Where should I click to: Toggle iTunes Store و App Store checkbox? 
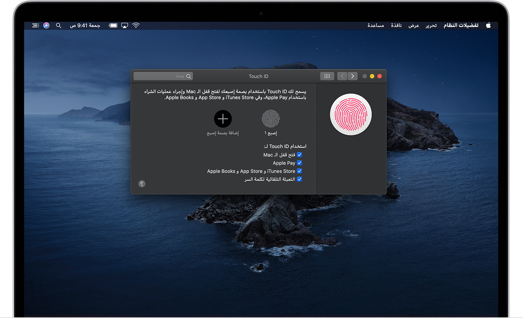click(x=300, y=171)
